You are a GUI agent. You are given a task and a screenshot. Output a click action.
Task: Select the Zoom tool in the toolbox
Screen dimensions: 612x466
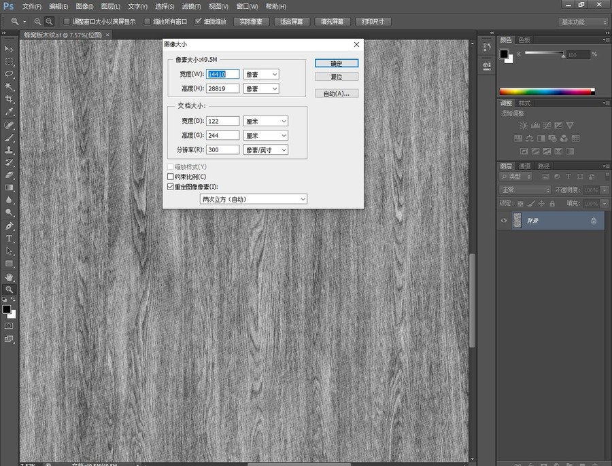click(9, 290)
